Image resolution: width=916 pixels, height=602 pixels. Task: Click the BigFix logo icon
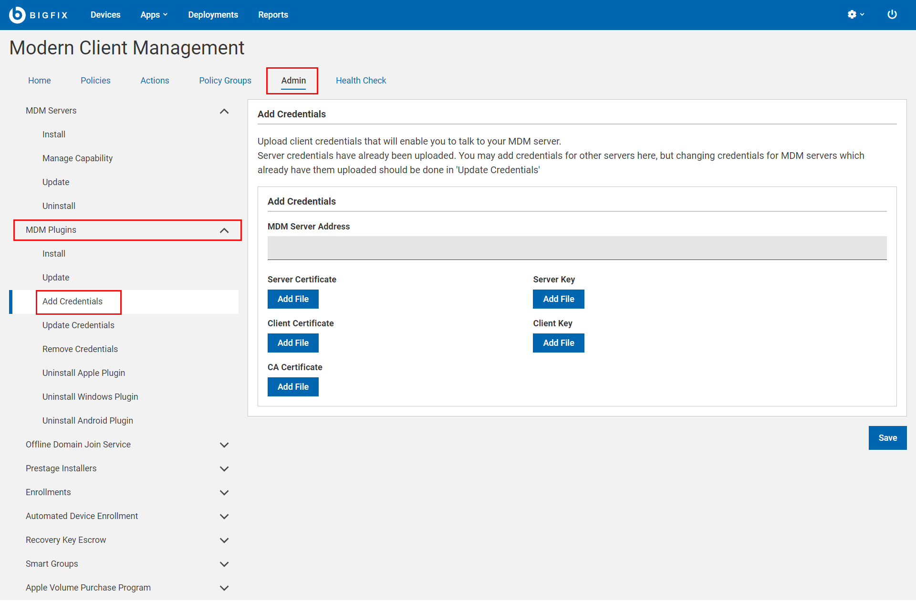[17, 15]
